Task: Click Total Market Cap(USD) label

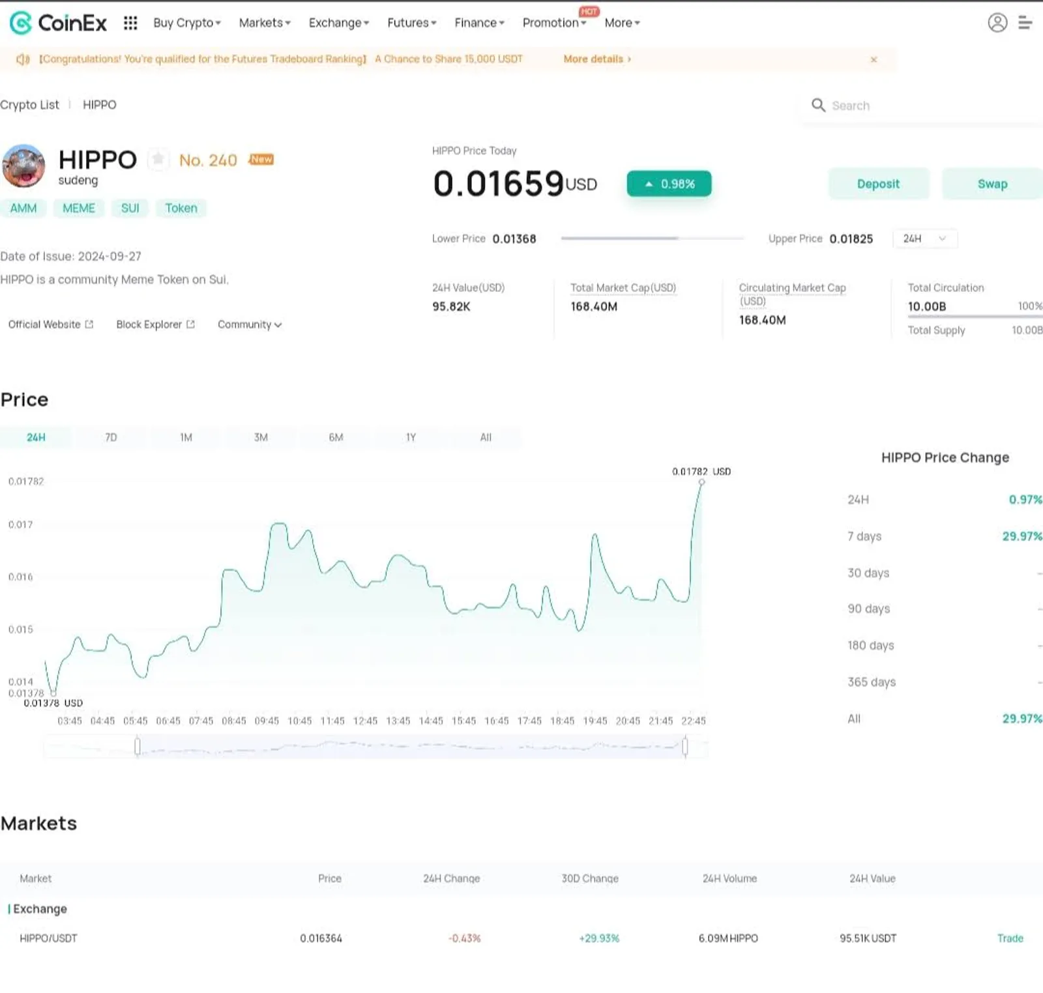Action: pyautogui.click(x=623, y=287)
